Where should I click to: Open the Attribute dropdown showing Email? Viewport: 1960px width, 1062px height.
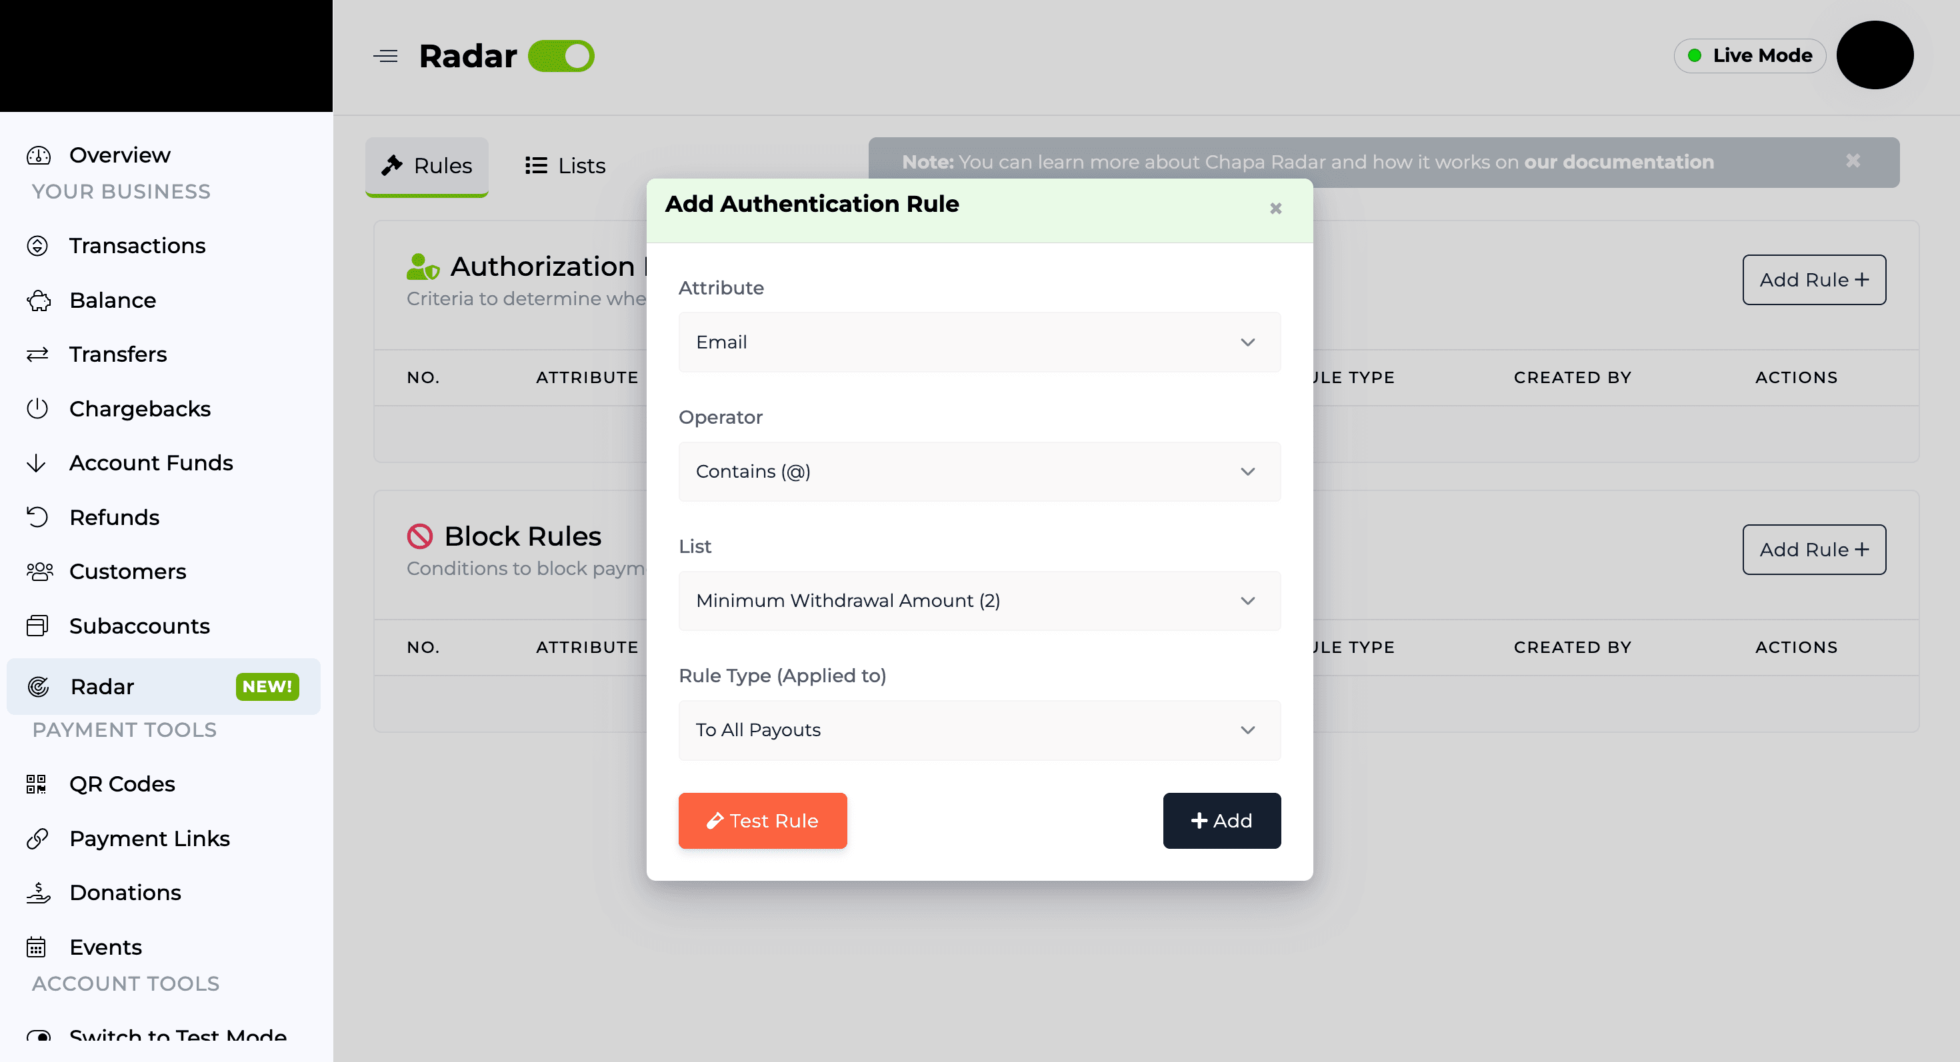[979, 342]
